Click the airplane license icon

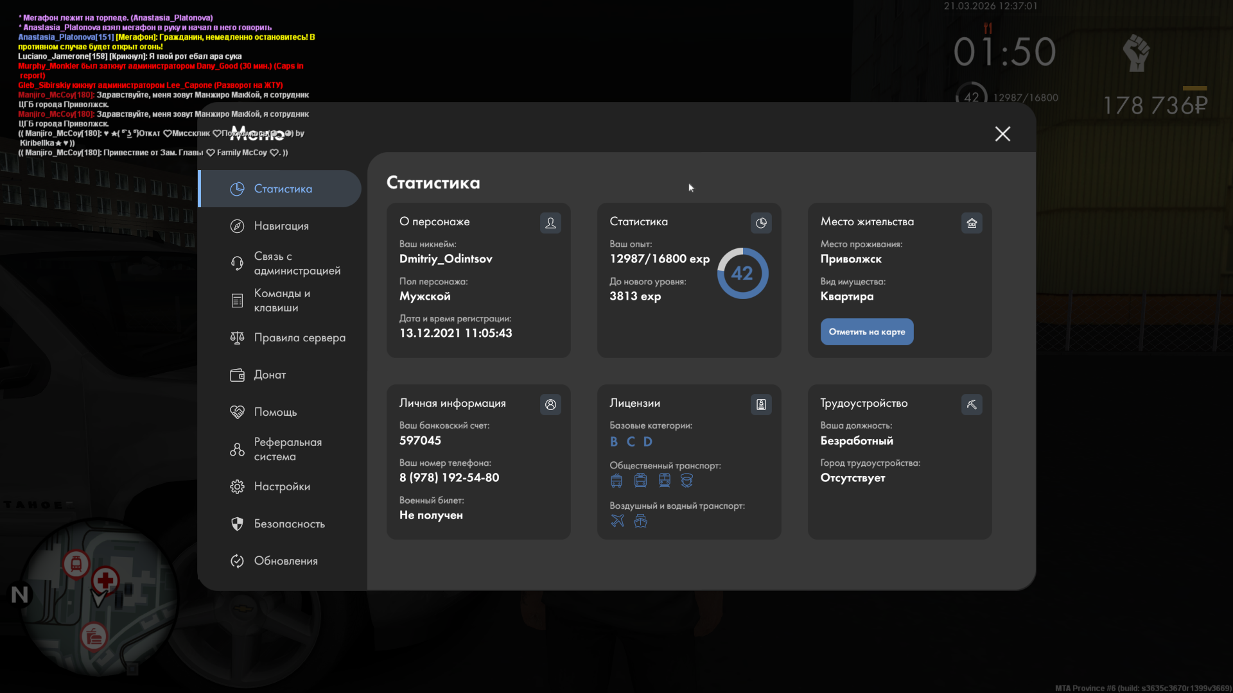(x=617, y=520)
